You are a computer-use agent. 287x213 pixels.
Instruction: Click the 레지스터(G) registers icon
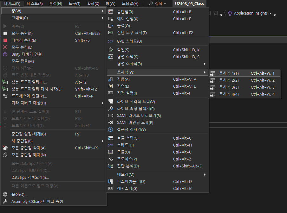111,189
